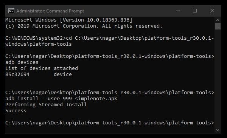Close the Administrator Command Prompt window
227x138 pixels.
click(x=212, y=11)
